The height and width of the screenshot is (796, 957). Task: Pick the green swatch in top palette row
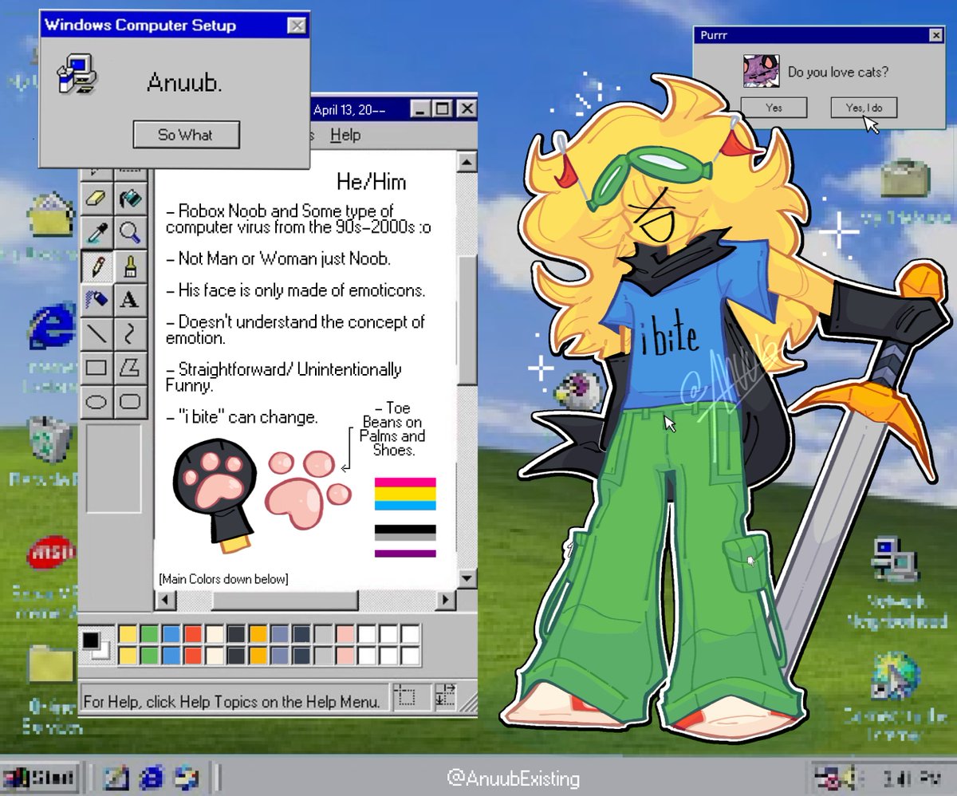tap(148, 635)
